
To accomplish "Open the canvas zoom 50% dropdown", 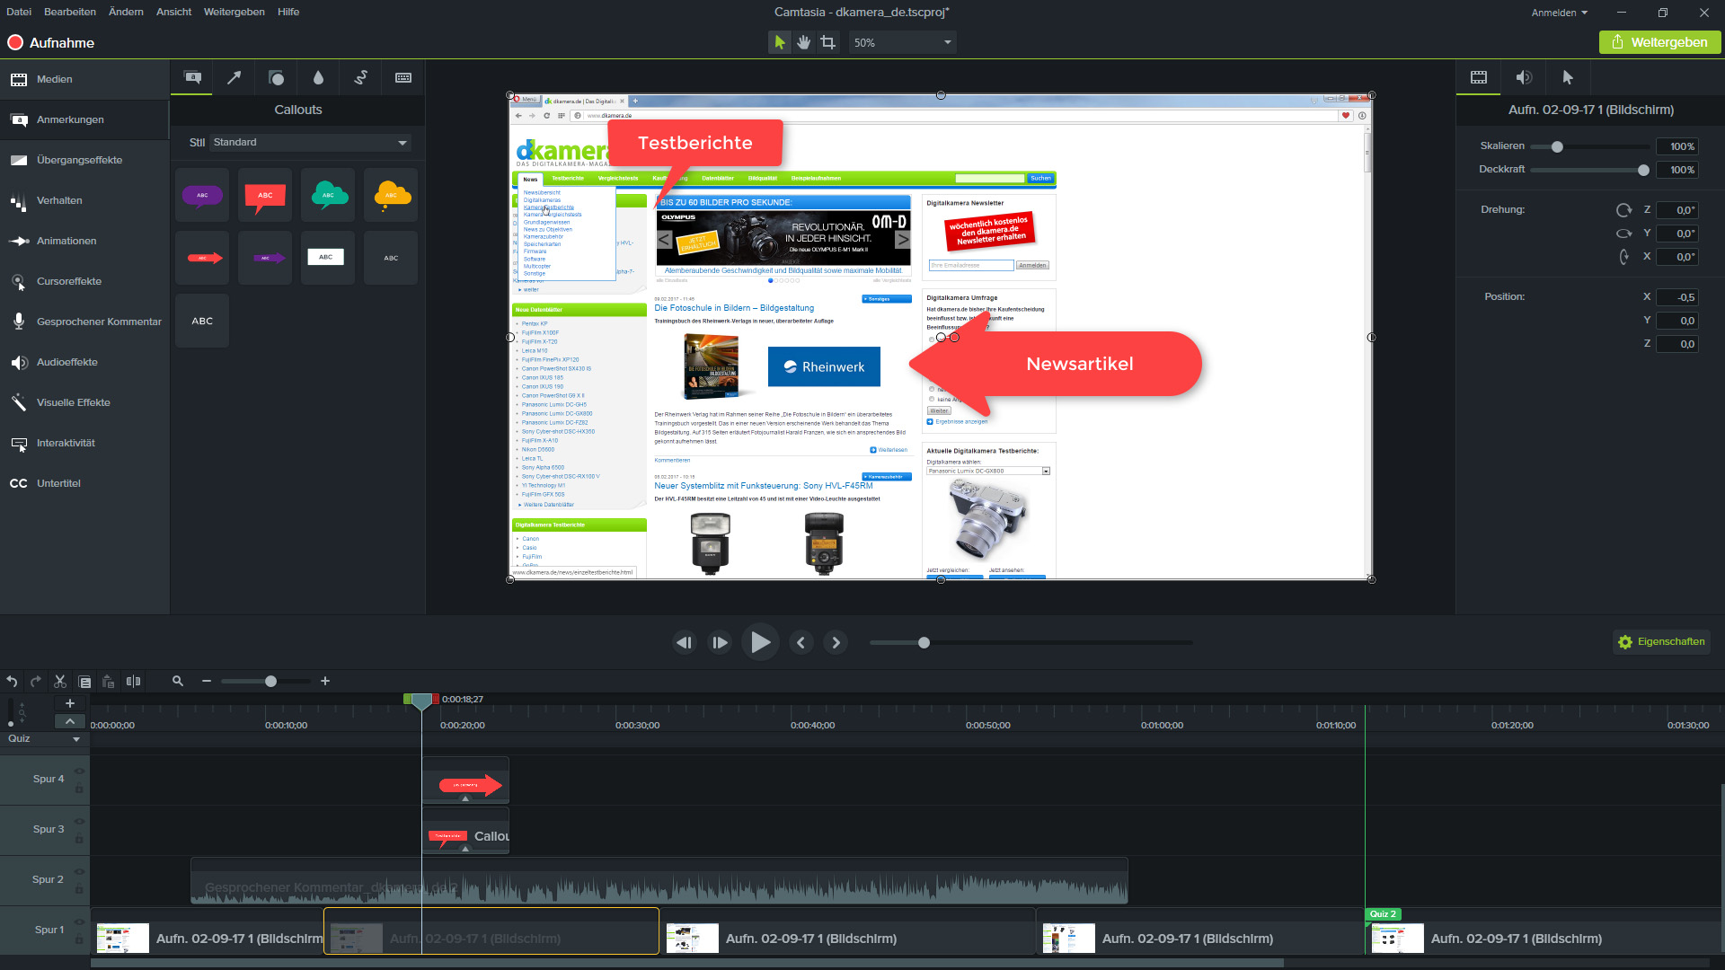I will (x=903, y=42).
